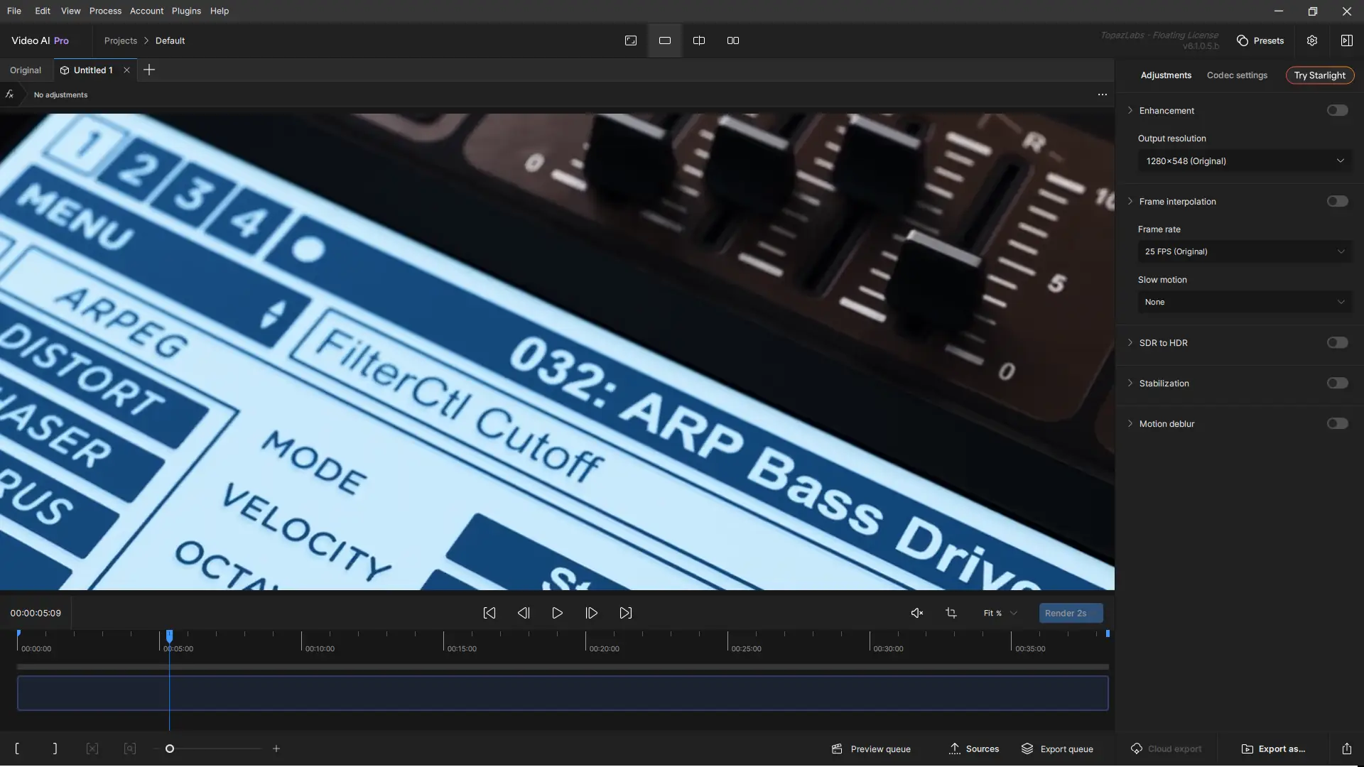Click the timeline zoom slider handle
Image resolution: width=1364 pixels, height=767 pixels.
[170, 749]
